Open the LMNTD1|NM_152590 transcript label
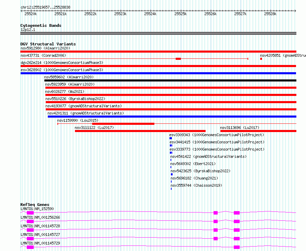Screen dimensions: 306x251 [x=37, y=209]
